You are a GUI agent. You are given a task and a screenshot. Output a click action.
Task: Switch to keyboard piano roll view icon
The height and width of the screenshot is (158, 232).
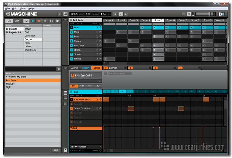tap(66, 98)
